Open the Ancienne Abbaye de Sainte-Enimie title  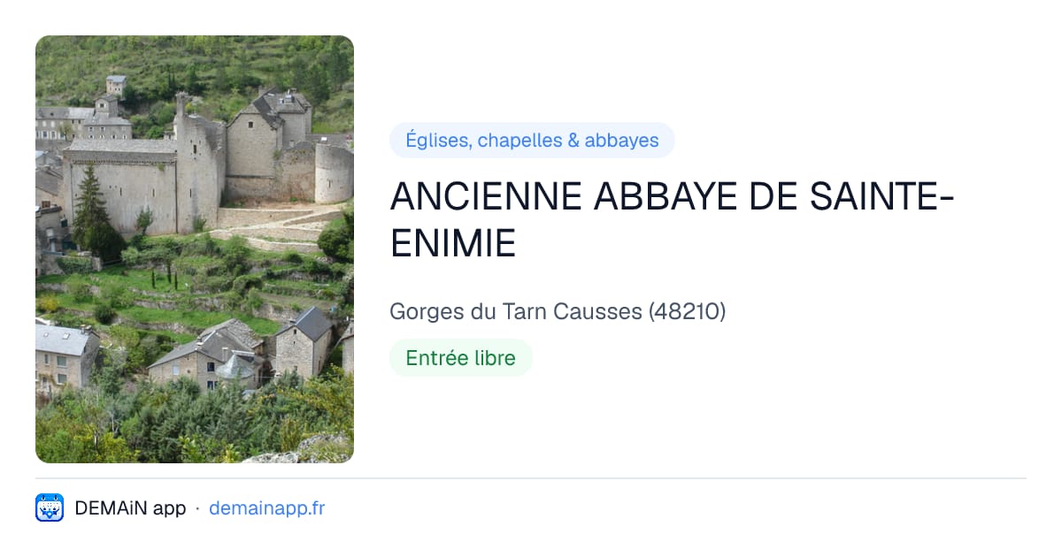672,219
